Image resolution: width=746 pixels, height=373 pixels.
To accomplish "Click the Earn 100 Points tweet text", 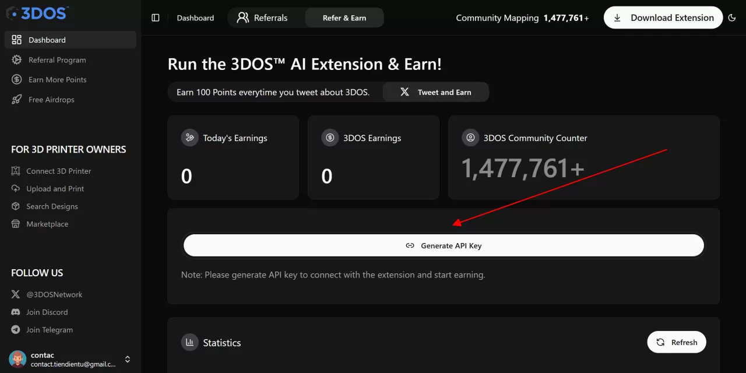I will [x=273, y=92].
